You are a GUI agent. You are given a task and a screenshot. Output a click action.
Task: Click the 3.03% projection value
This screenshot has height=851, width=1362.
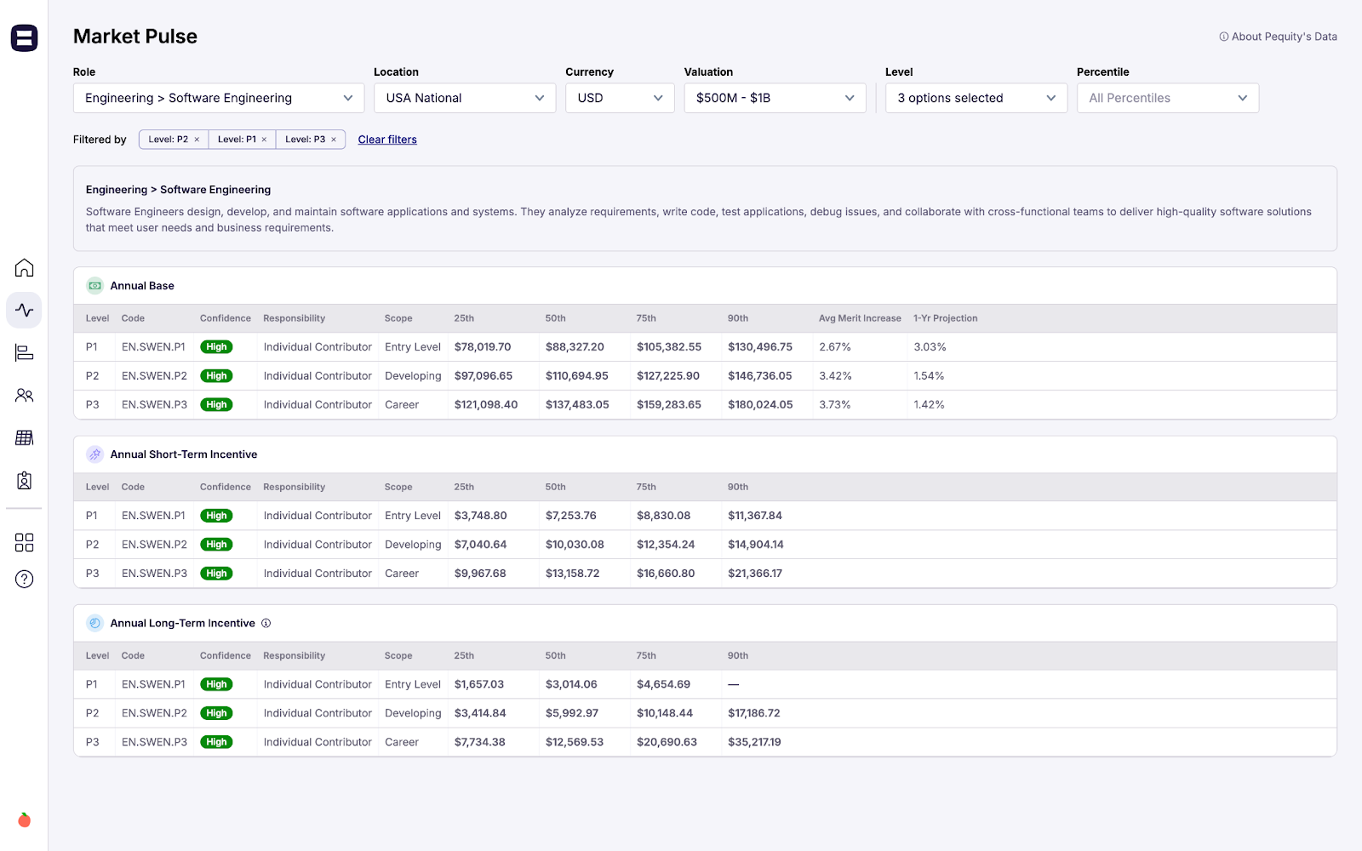coord(930,347)
